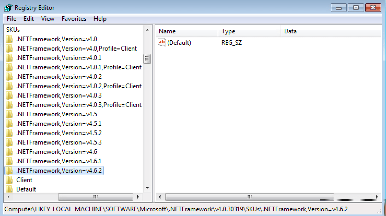Screen dimensions: 386x216
Task: Click the folder icon for .NETFramework,Version=v4.5
Action: click(9, 114)
